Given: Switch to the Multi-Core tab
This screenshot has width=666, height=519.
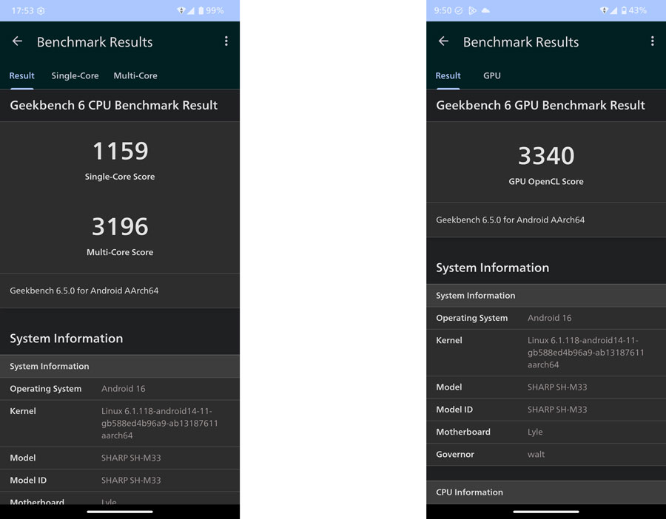Looking at the screenshot, I should 135,75.
